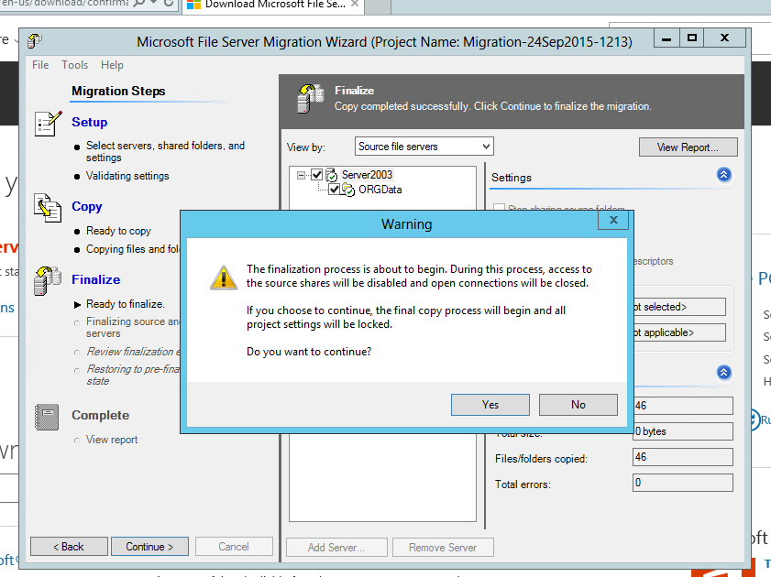The image size is (771, 577).
Task: Click the 'not selected' field
Action: pyautogui.click(x=679, y=307)
